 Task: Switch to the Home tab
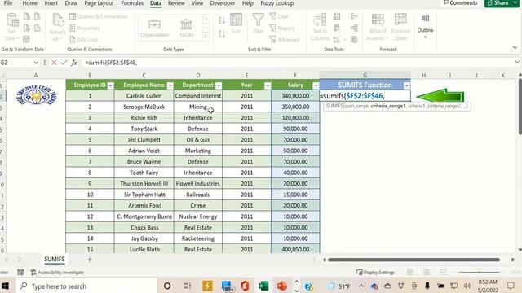(x=29, y=3)
